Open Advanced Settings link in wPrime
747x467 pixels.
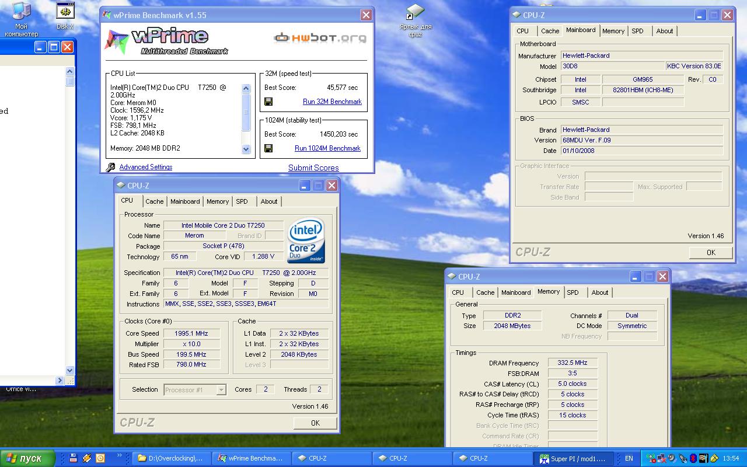coord(146,167)
